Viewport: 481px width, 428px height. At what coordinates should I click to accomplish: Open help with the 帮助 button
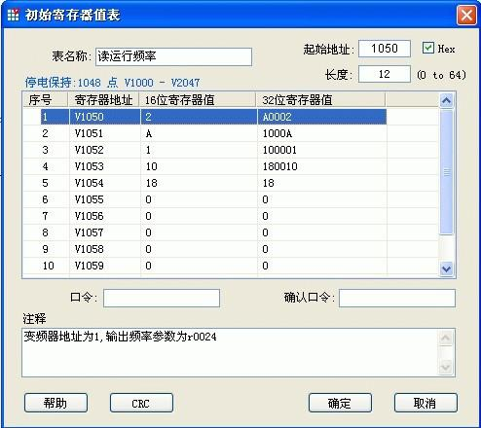[55, 403]
